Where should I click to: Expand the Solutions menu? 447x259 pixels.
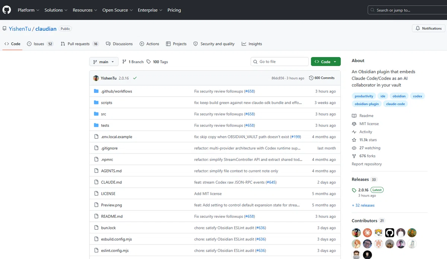[x=56, y=10]
